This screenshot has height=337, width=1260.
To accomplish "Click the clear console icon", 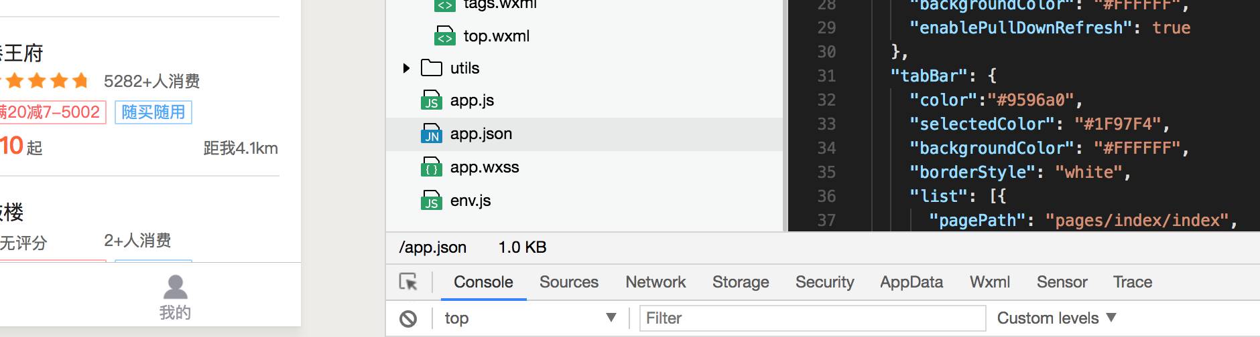I will coord(408,319).
